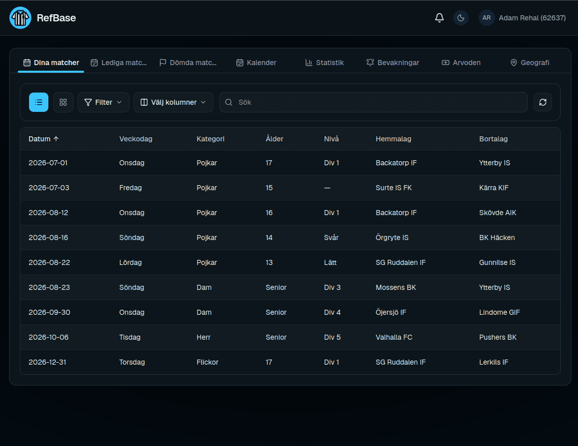Open the Filter dropdown
The height and width of the screenshot is (446, 578).
103,102
